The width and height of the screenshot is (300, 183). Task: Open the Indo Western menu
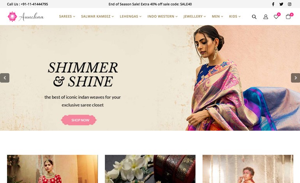[x=162, y=16]
